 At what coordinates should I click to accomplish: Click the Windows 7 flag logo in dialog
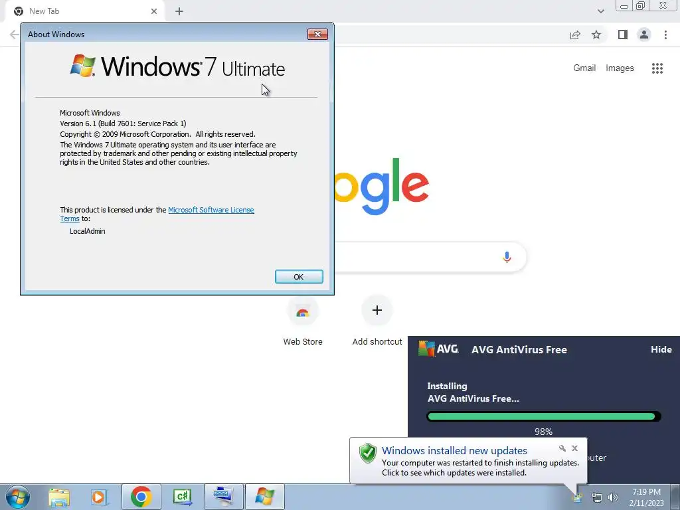83,66
